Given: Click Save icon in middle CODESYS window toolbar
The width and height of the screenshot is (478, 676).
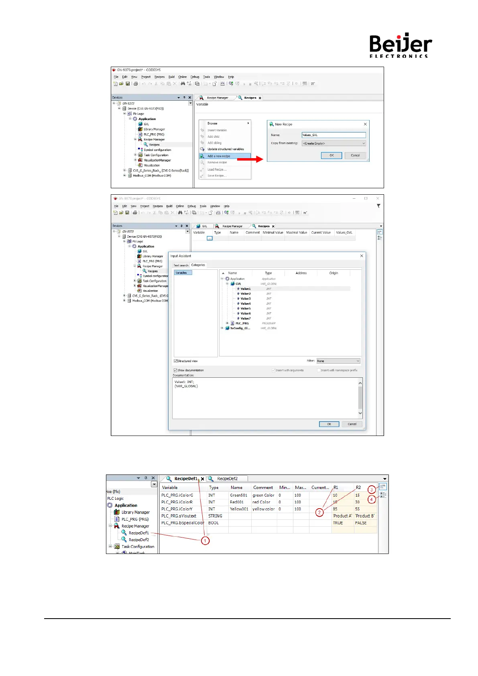Looking at the screenshot, I should 127,212.
